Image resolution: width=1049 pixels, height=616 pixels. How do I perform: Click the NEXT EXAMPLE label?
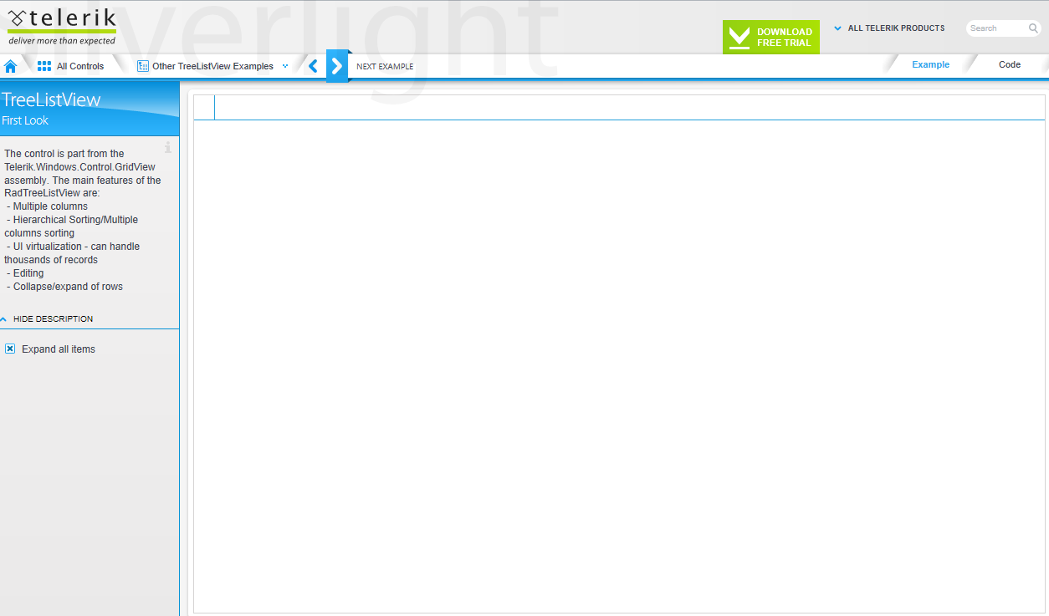[x=385, y=67]
